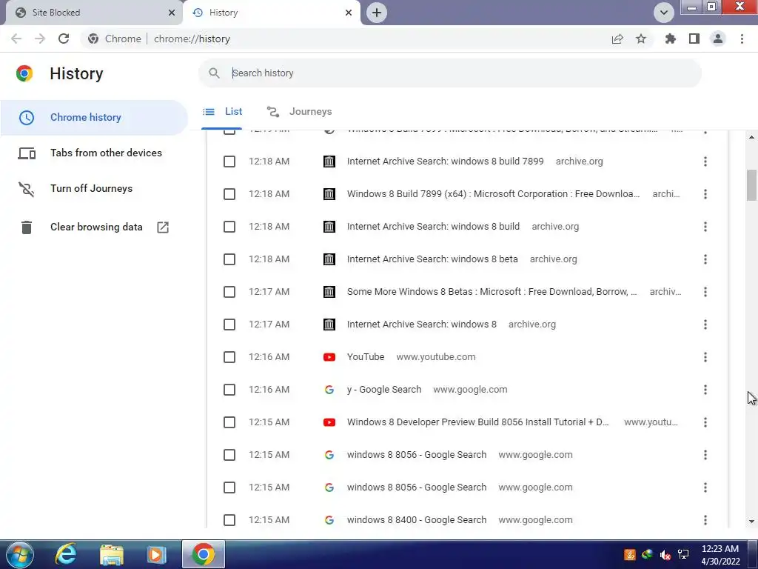Select Chrome history in sidebar
Image resolution: width=758 pixels, height=569 pixels.
[x=94, y=118]
